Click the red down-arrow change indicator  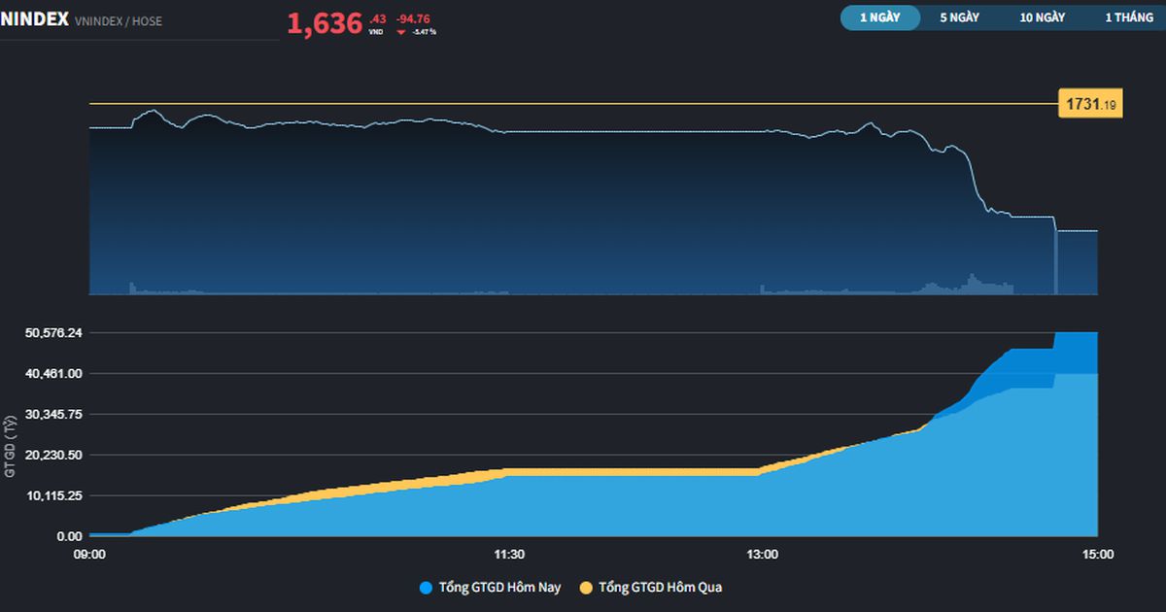pyautogui.click(x=401, y=32)
